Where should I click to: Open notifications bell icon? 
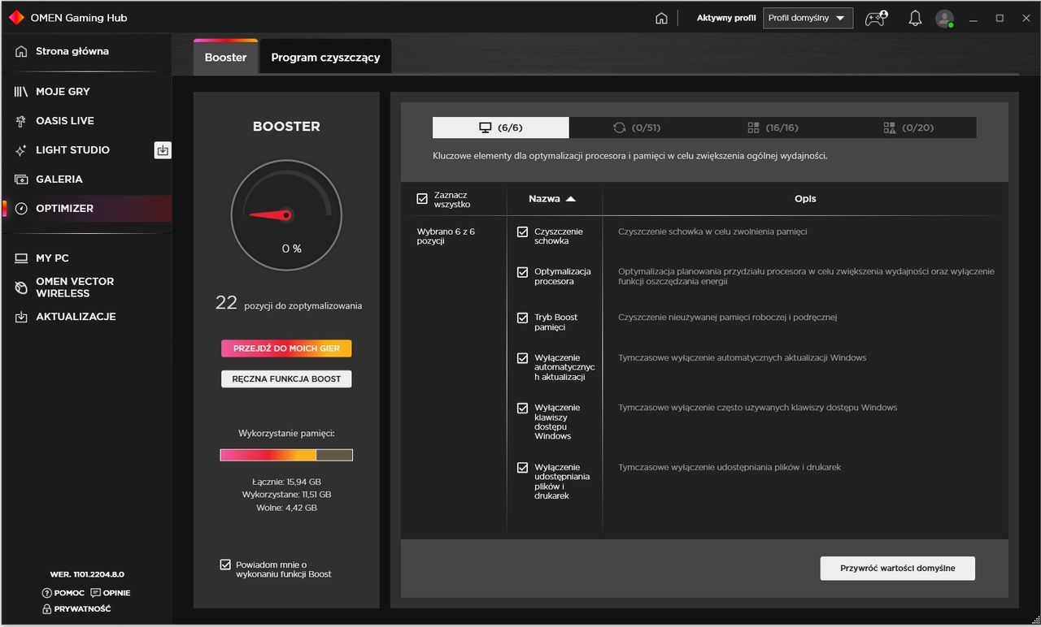pos(915,18)
